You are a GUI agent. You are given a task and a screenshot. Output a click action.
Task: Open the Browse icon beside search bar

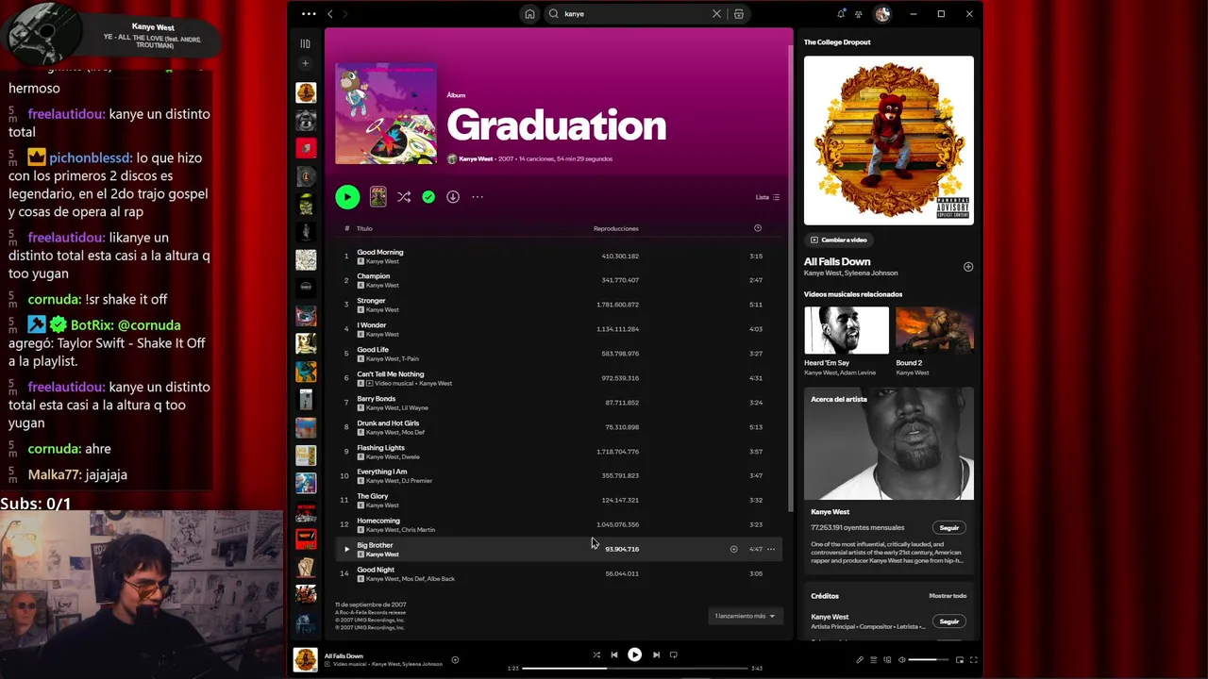pos(739,14)
